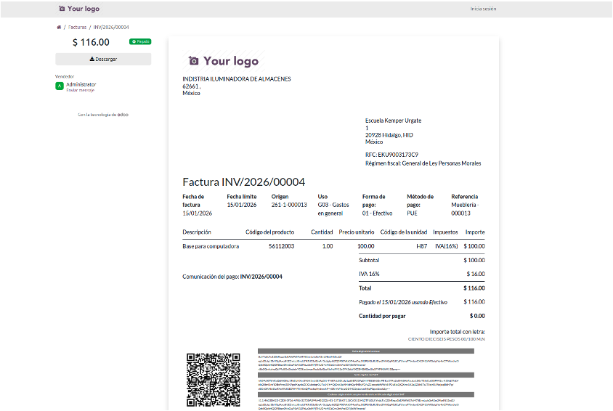Click company name INDISTRIA ILUMINADORA DE ALMACENES
The height and width of the screenshot is (411, 613).
click(x=237, y=79)
